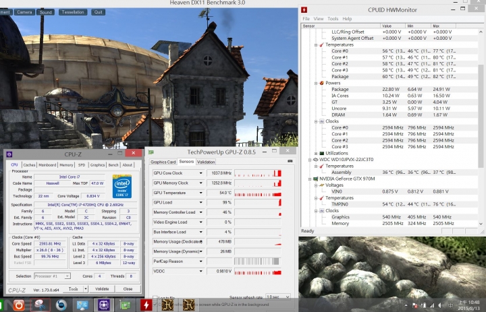Show hidden system tray icons
Screen dimensions: 486x312
[x=406, y=305]
